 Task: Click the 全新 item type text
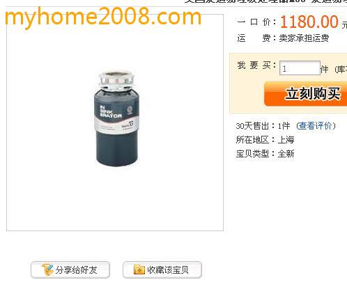pos(286,154)
